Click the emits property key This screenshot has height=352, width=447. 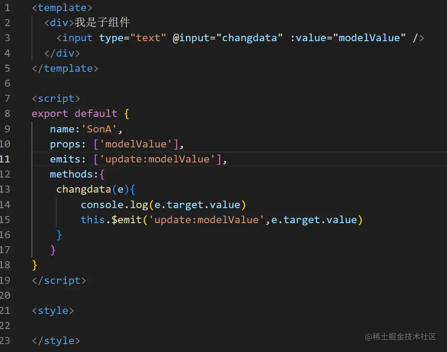coord(65,159)
